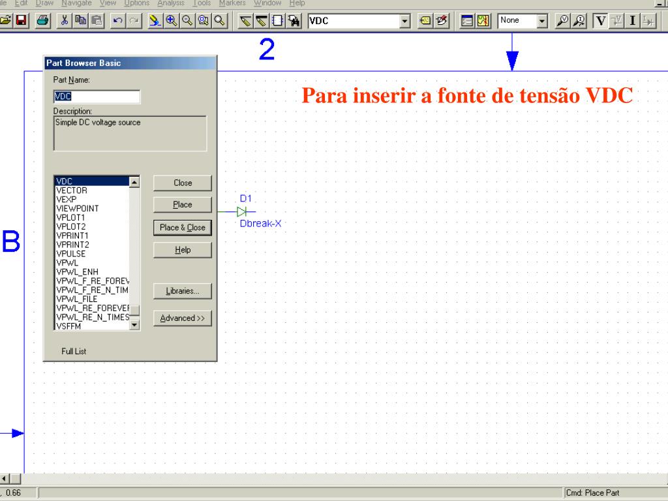Click the Help button in Part Browser

[x=183, y=250]
